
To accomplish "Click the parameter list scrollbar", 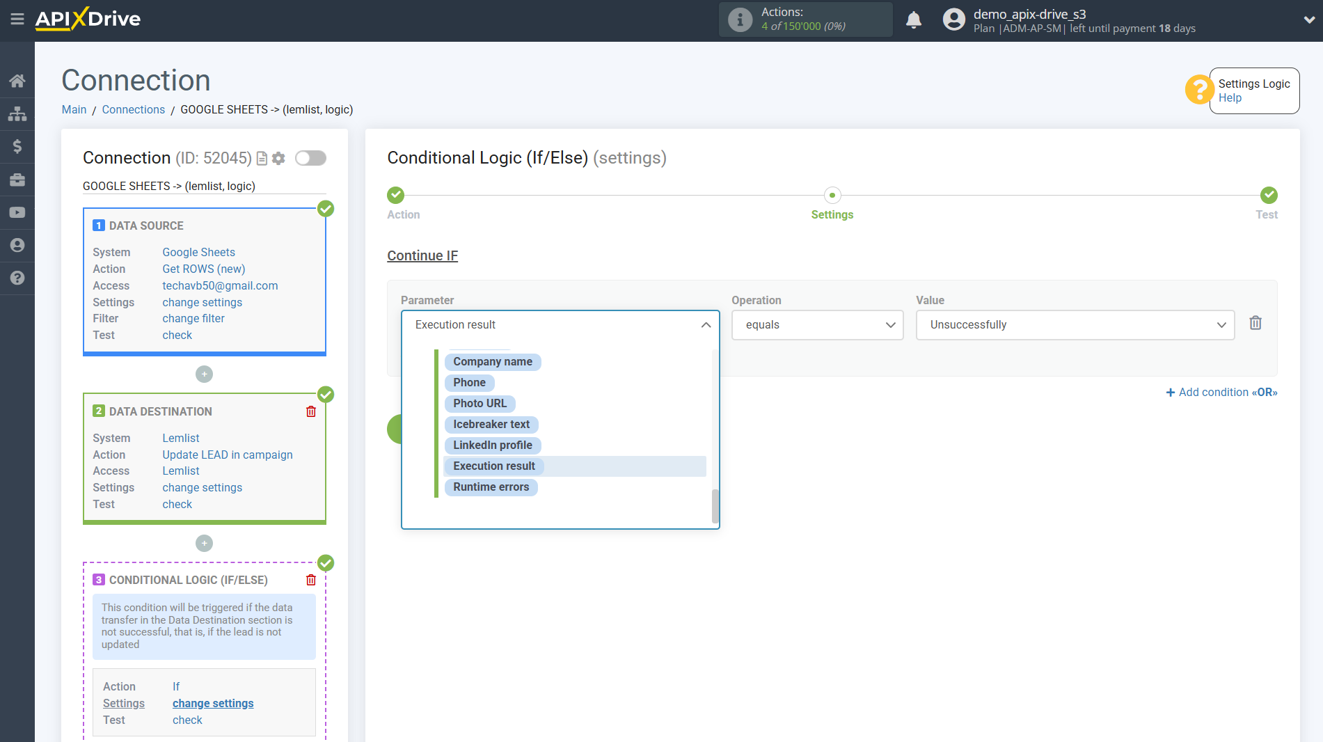I will [715, 506].
